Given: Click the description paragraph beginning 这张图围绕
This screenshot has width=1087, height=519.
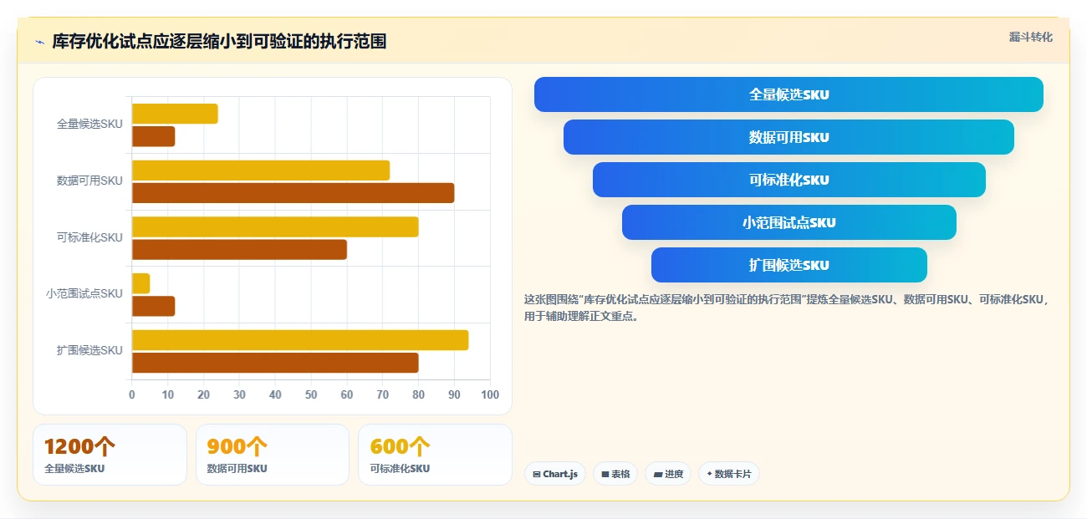Looking at the screenshot, I should [x=787, y=308].
